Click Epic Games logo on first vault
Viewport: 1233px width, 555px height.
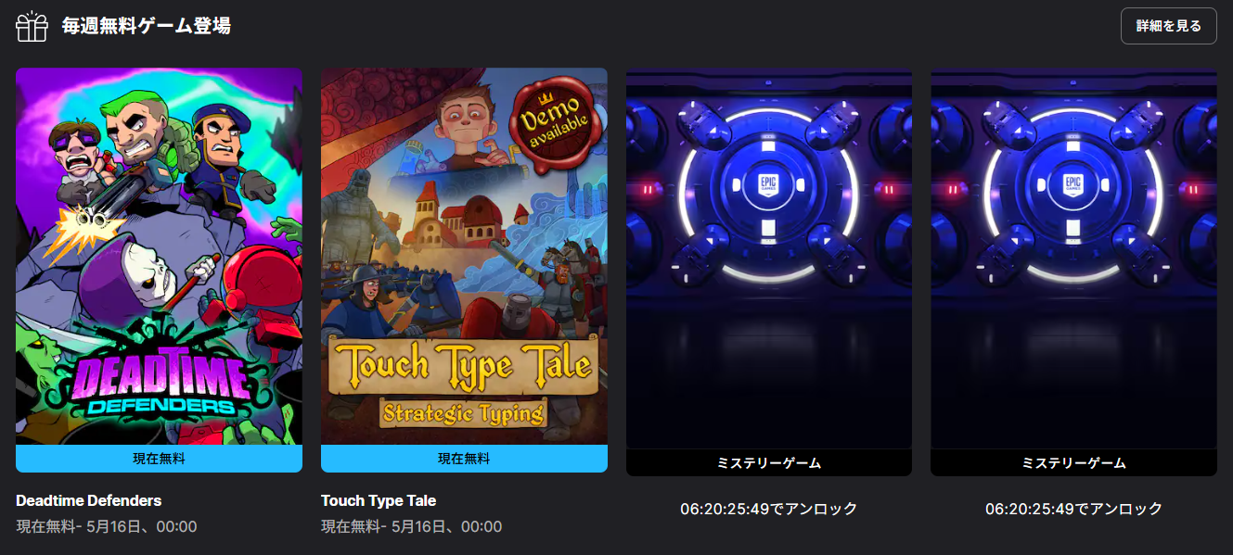pos(769,183)
